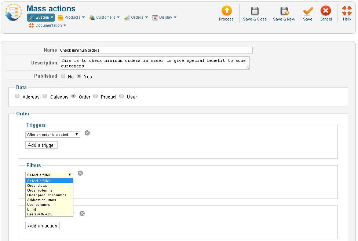Open the Customers menu
The image size is (358, 241).
(x=105, y=17)
